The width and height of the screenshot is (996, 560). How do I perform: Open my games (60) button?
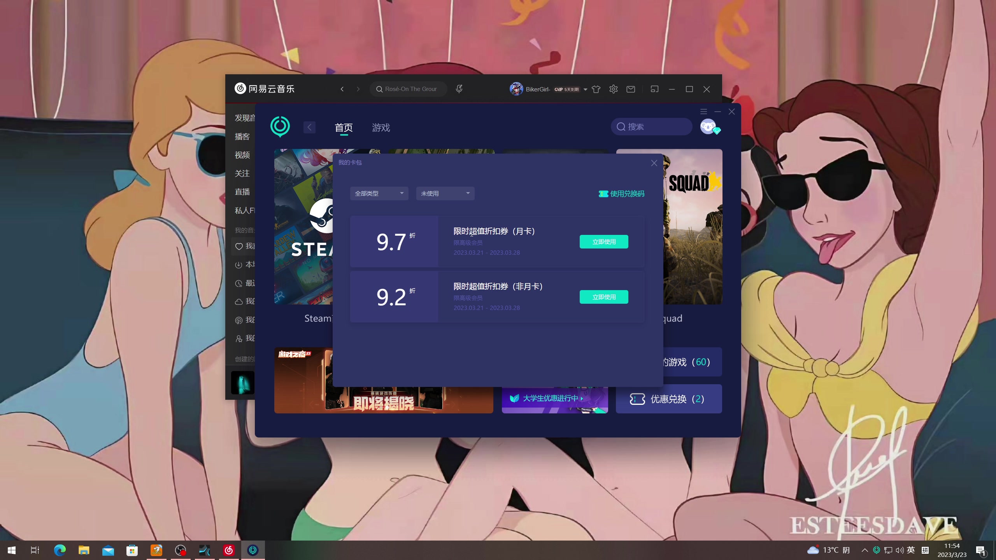tap(693, 362)
